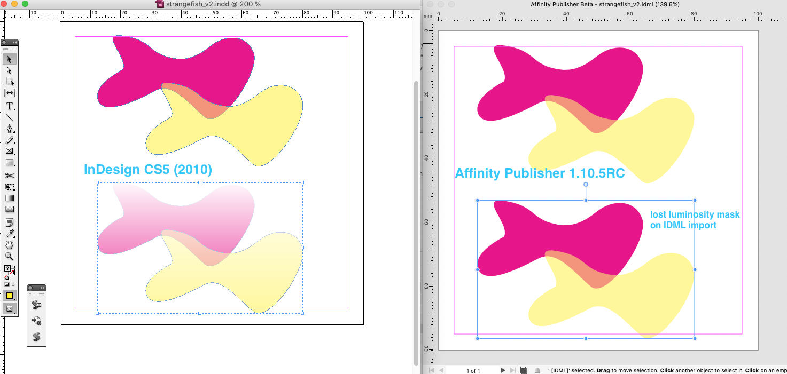Select the Note tool
787x374 pixels.
click(10, 222)
